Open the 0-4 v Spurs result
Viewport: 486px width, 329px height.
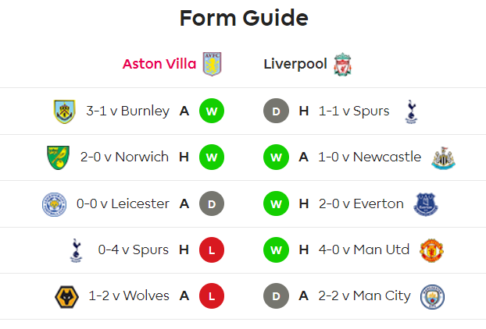134,249
